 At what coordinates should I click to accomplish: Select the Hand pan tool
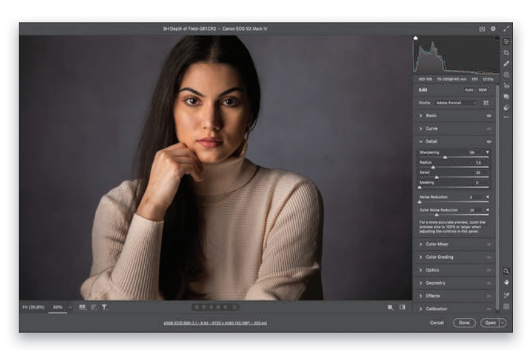coord(506,282)
